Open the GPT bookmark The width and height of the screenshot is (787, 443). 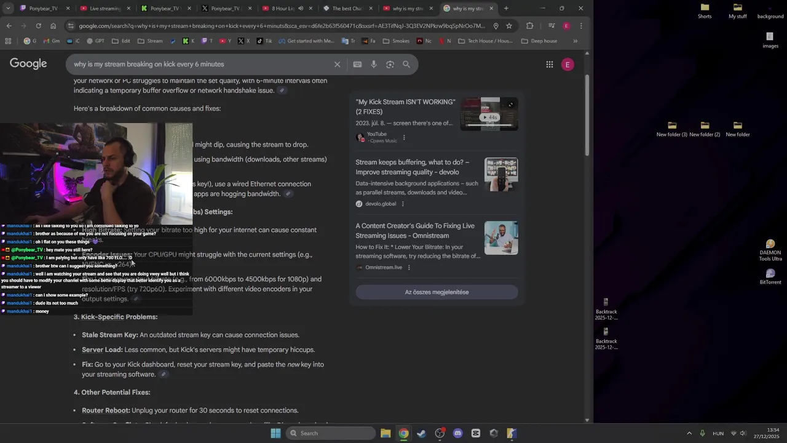[x=95, y=41]
